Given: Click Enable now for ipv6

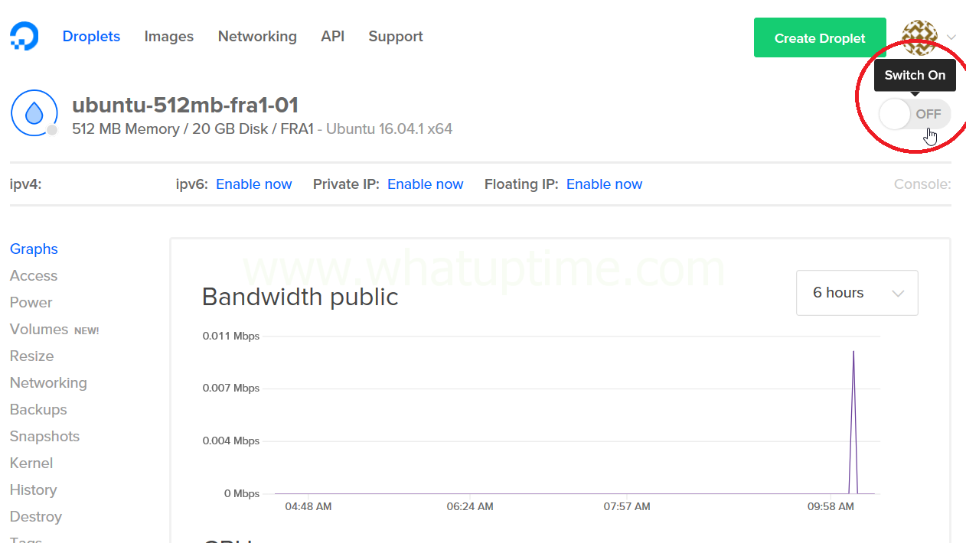Looking at the screenshot, I should pos(253,184).
